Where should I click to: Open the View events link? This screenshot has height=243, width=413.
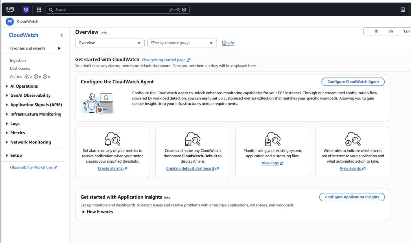353,168
